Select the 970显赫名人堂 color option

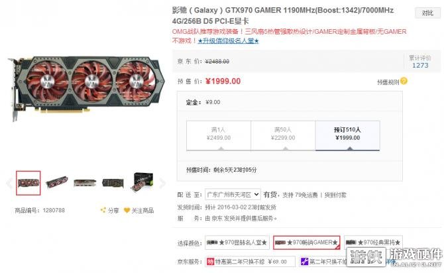click(x=237, y=243)
